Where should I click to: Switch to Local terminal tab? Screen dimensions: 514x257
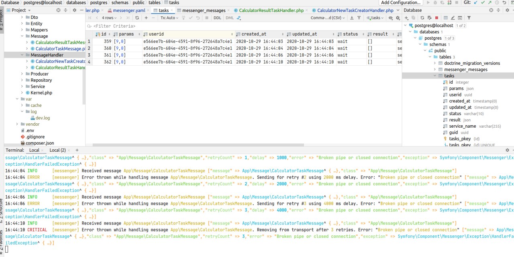point(35,150)
